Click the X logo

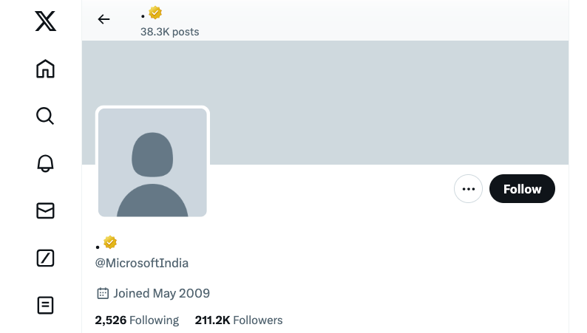(45, 21)
